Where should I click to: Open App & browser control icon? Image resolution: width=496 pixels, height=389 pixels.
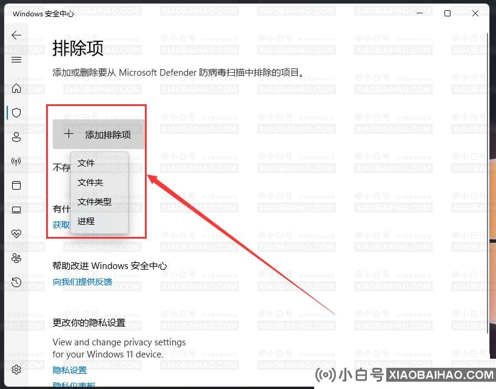point(16,185)
